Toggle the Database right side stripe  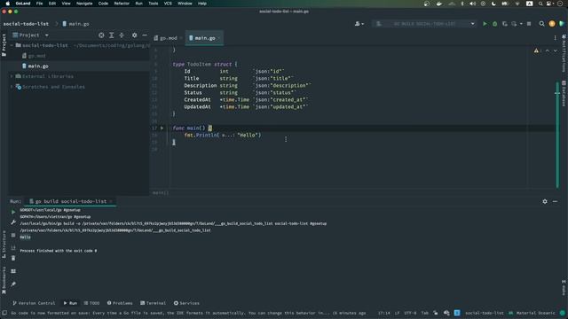[x=564, y=93]
